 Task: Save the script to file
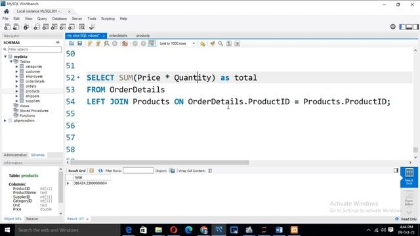pyautogui.click(x=80, y=43)
